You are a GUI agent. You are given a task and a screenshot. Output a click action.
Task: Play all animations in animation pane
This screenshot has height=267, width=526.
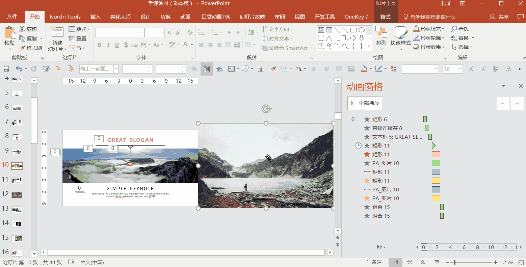(365, 103)
